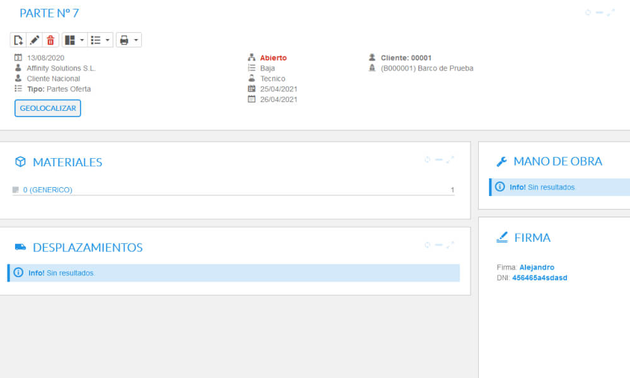Click the user icon beside Affinity Solutions

point(18,68)
